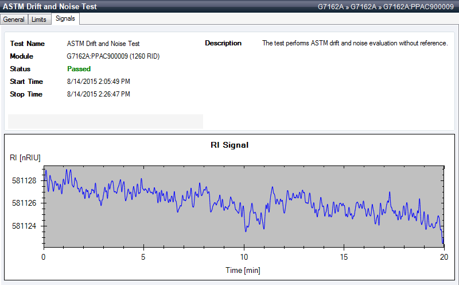459x285 pixels.
Task: Click the 581126 y-axis tick label
Action: point(24,203)
